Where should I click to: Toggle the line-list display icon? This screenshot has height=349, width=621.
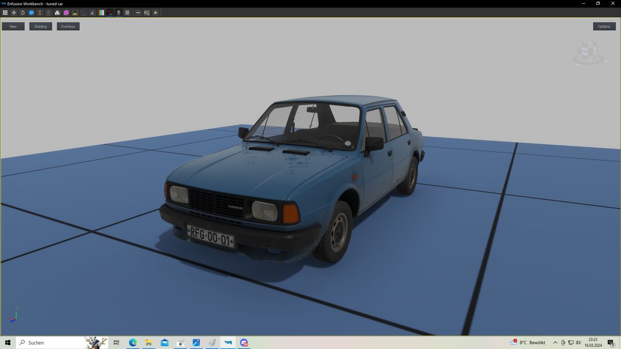point(128,12)
